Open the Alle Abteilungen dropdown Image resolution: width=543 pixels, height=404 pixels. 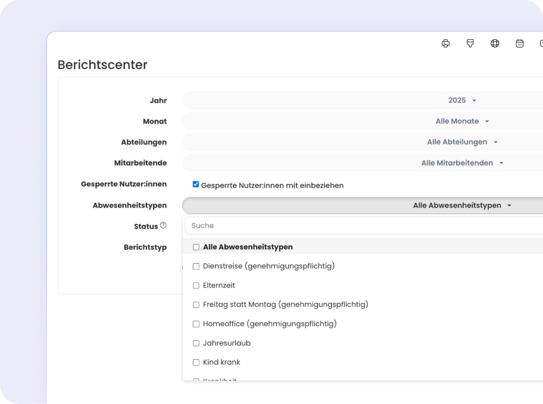tap(462, 142)
